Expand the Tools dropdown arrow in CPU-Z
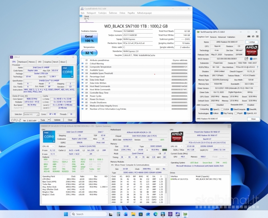This screenshot has width=268, height=218. tap(49, 120)
